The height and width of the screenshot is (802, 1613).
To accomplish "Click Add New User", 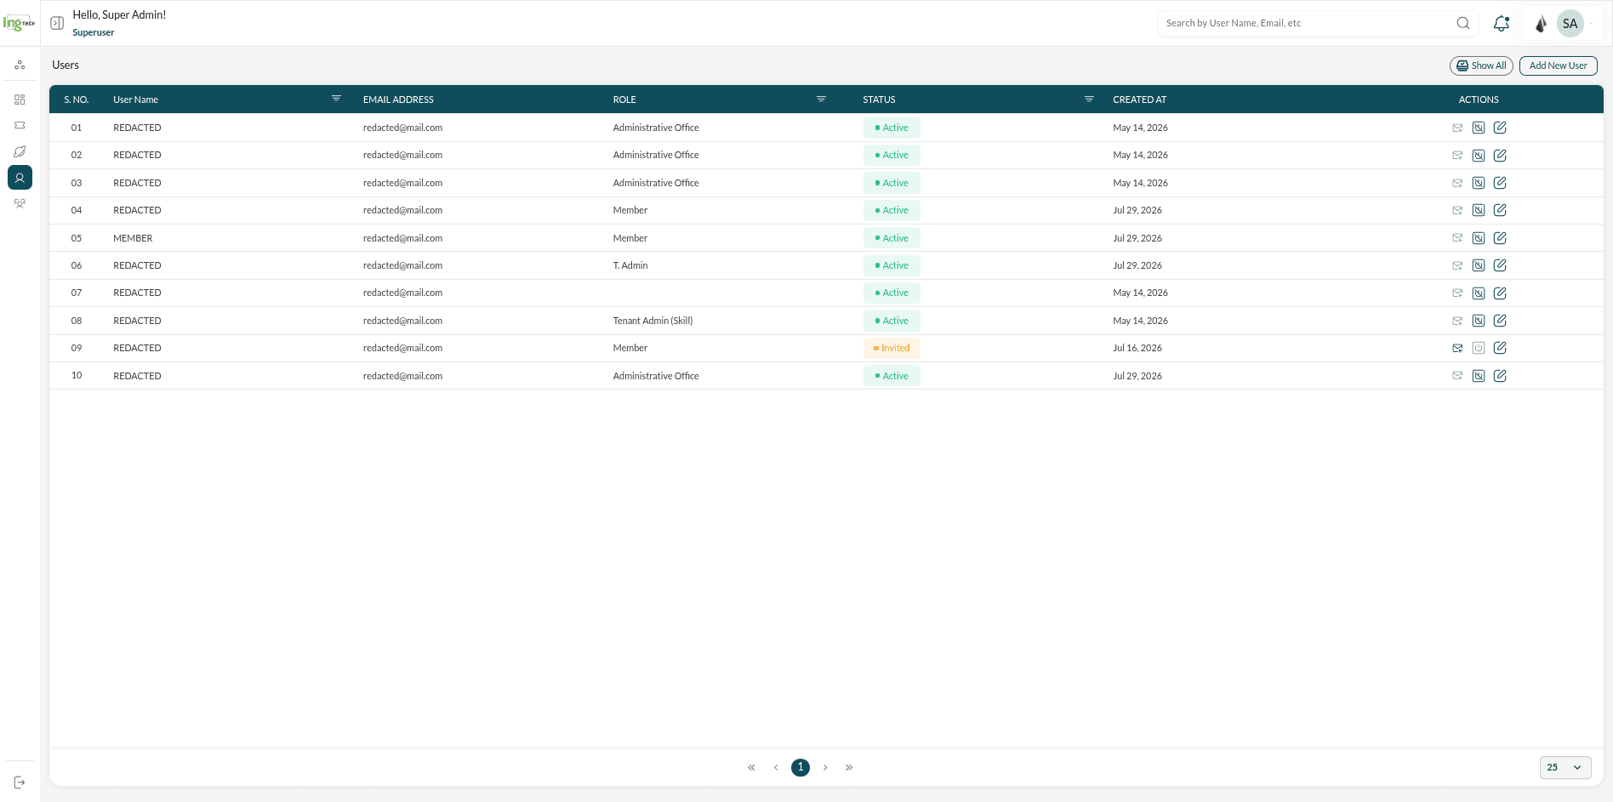I will coord(1559,65).
